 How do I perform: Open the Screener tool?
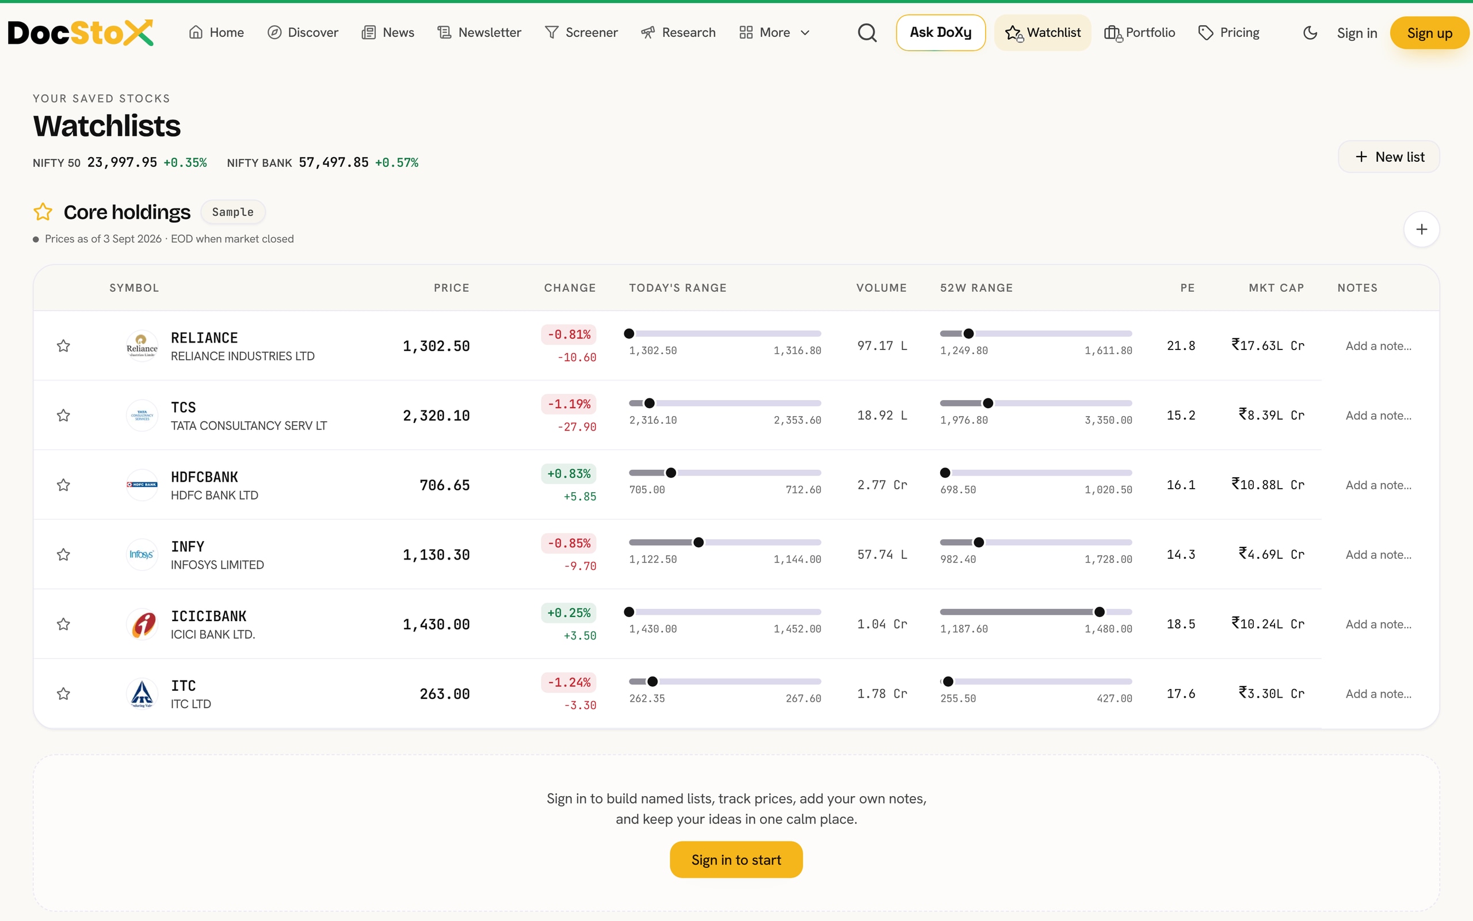pos(581,33)
